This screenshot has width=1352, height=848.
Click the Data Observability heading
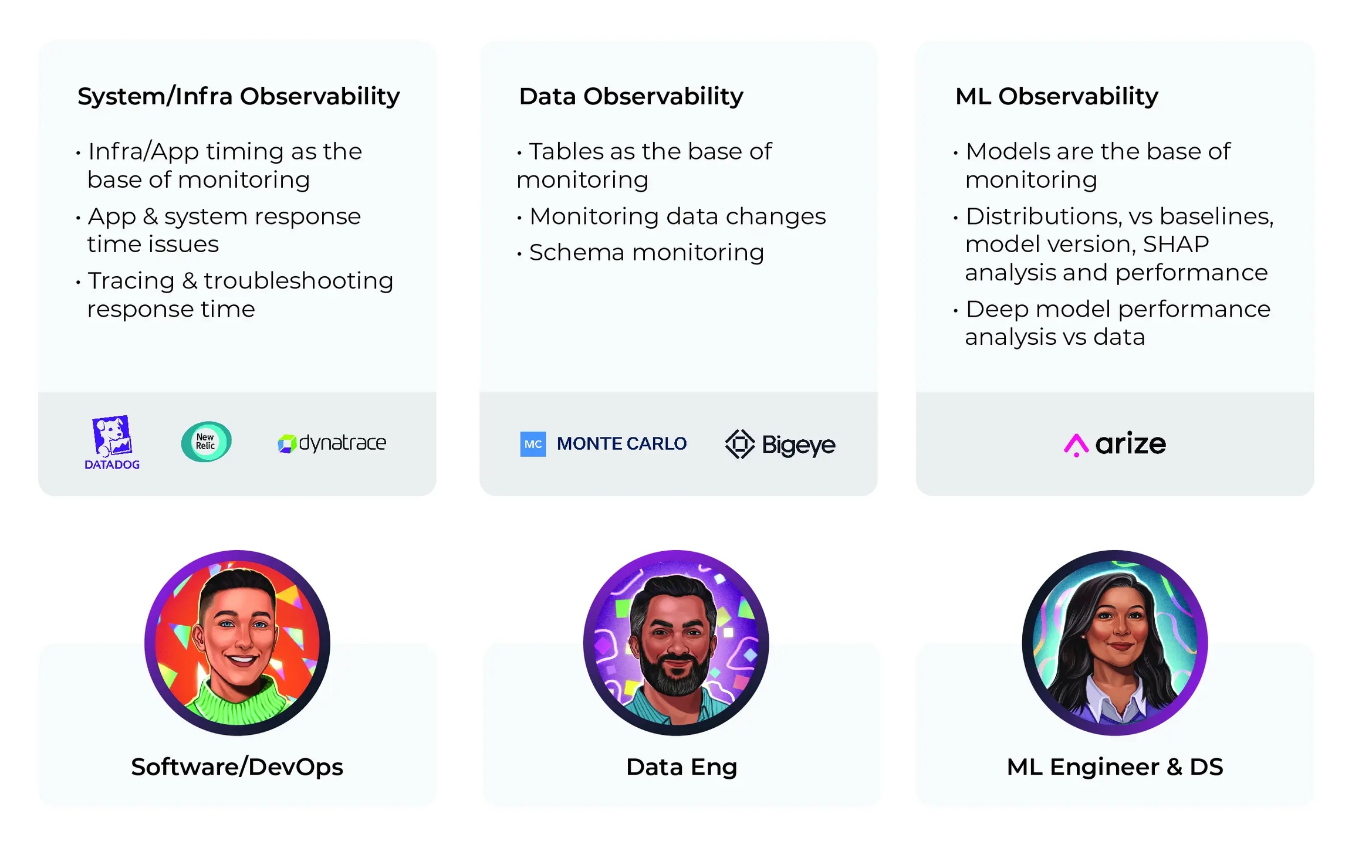[x=631, y=96]
